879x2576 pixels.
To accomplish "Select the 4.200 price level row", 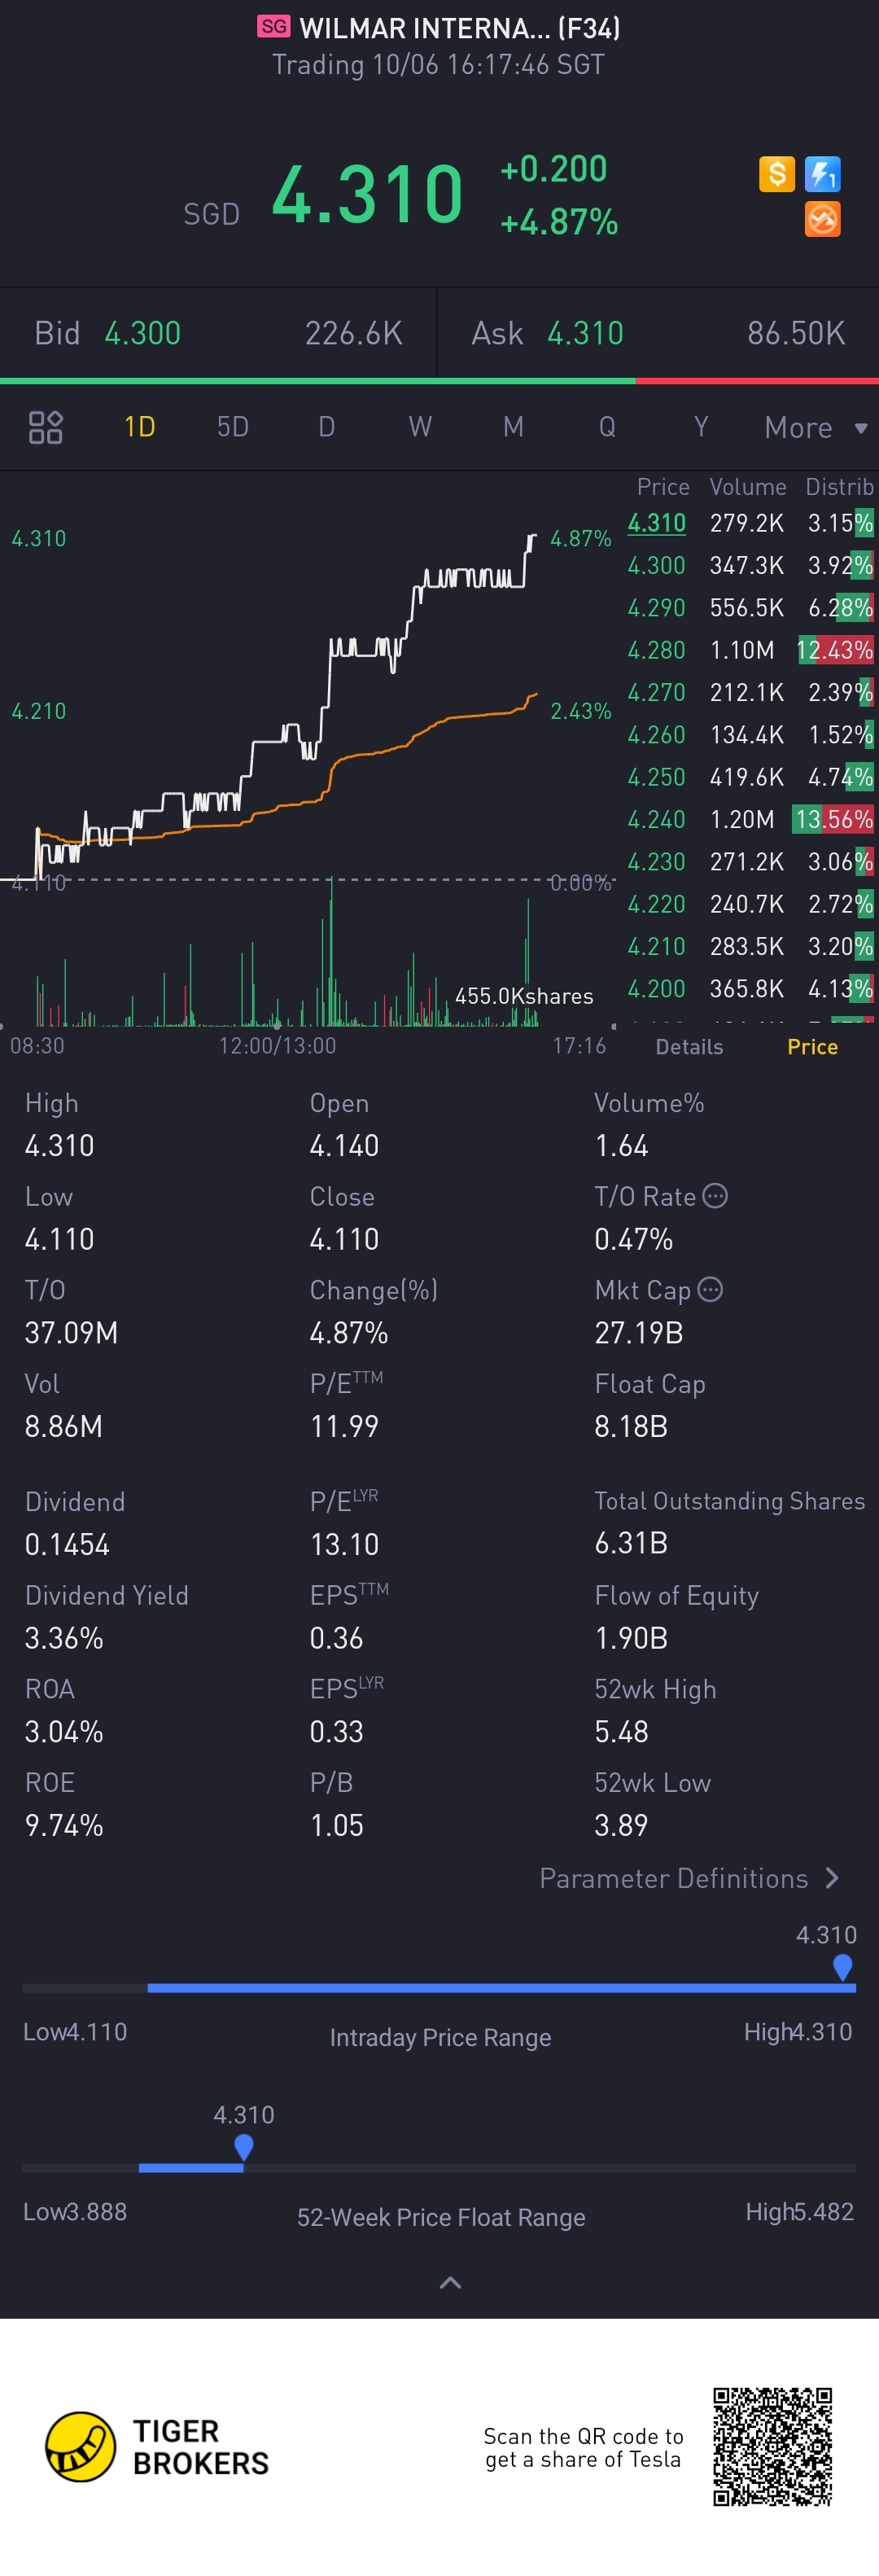I will click(750, 989).
